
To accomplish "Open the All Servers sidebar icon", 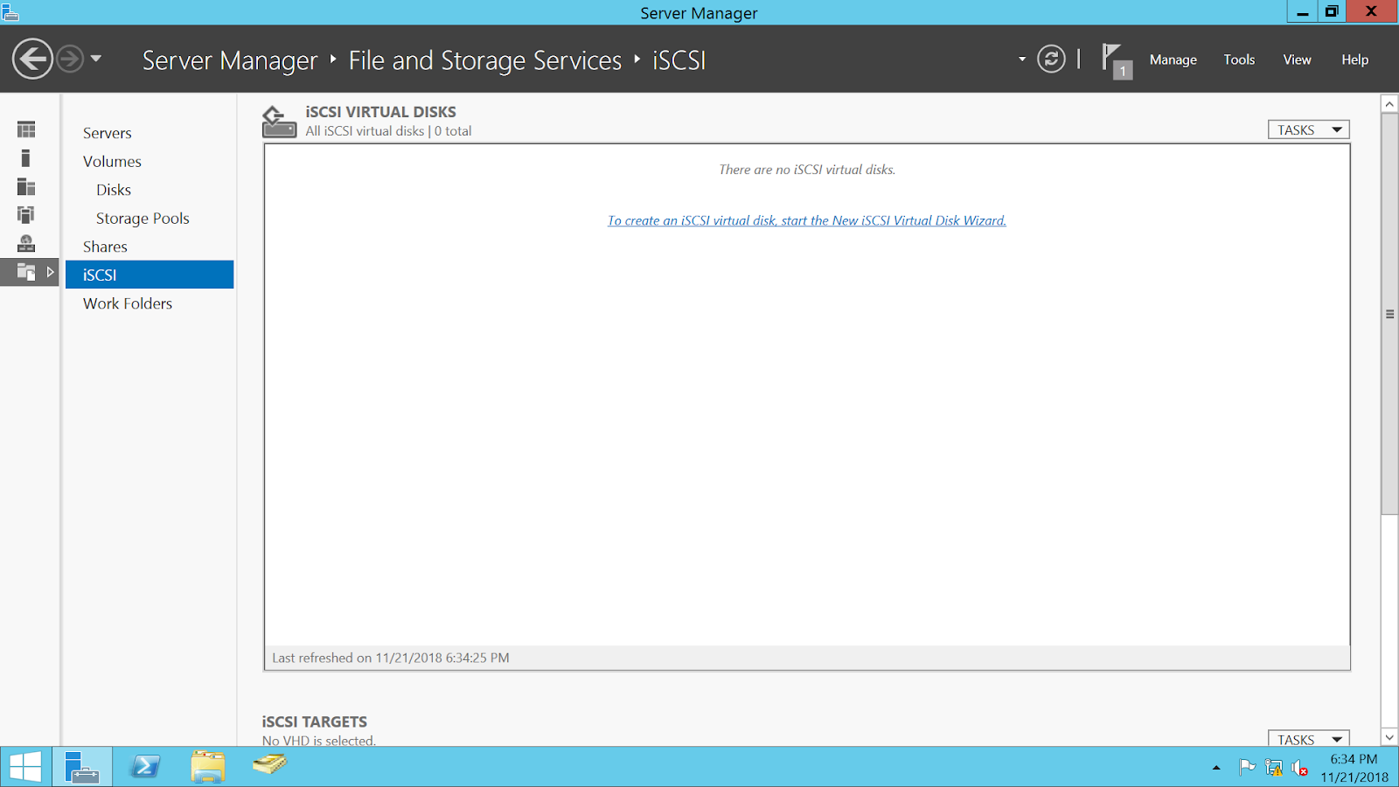I will 25,186.
